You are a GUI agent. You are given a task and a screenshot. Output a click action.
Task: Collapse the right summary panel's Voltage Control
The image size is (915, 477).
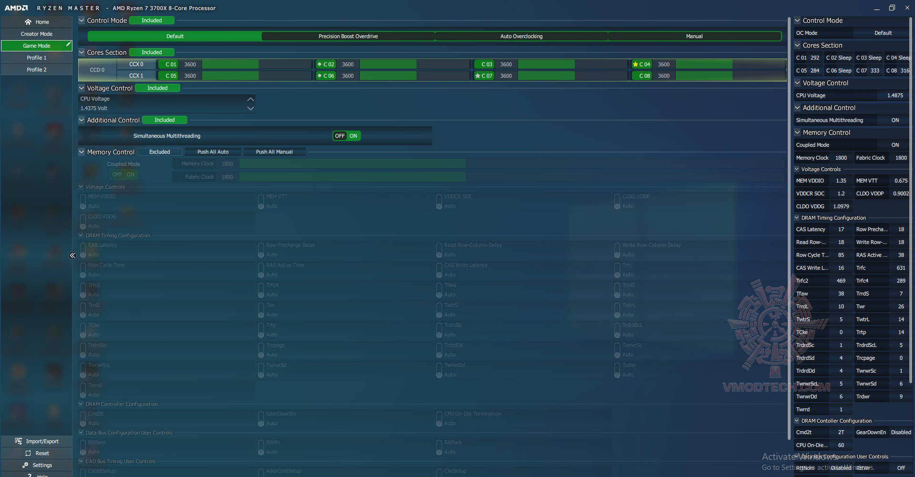[797, 83]
